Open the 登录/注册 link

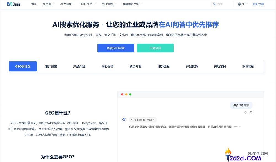[258, 4]
